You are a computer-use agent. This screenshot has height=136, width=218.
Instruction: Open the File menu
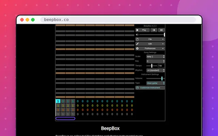pos(150,39)
